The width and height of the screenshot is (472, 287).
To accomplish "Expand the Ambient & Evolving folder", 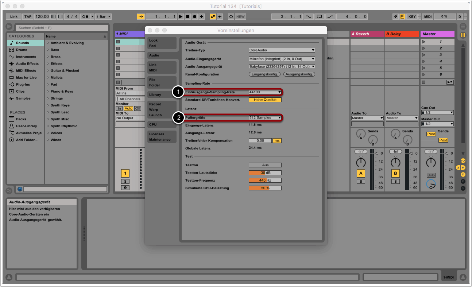I will tap(48, 43).
